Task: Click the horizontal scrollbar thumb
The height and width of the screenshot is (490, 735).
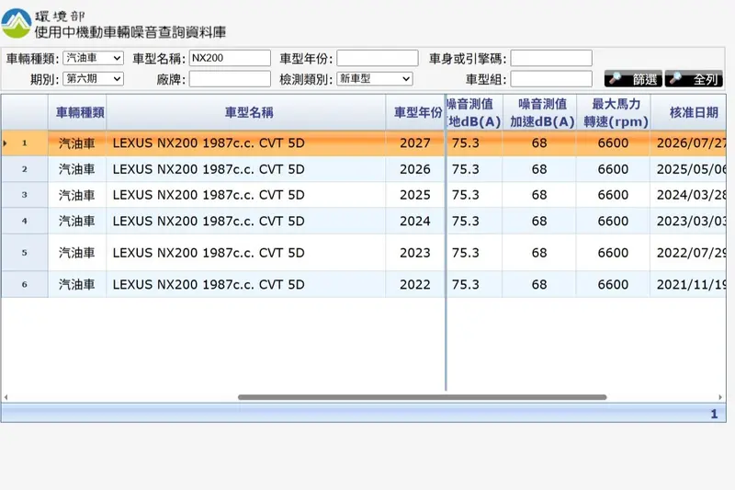Action: (x=423, y=397)
